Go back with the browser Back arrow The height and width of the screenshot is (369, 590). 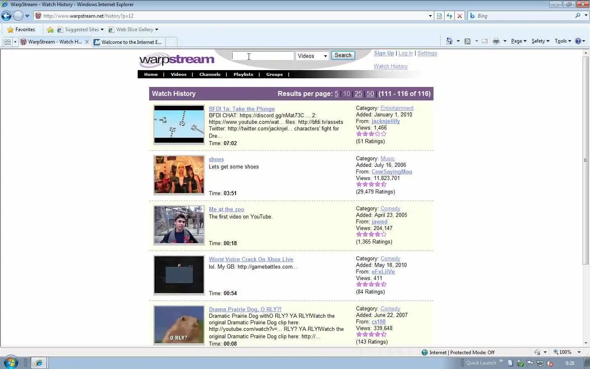(x=7, y=16)
